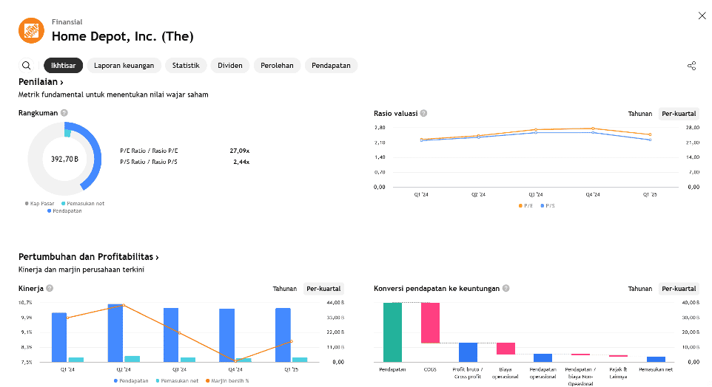This screenshot has height=387, width=712.
Task: Open Pertumbuhan dan Profitabilitas section
Action: tap(89, 257)
